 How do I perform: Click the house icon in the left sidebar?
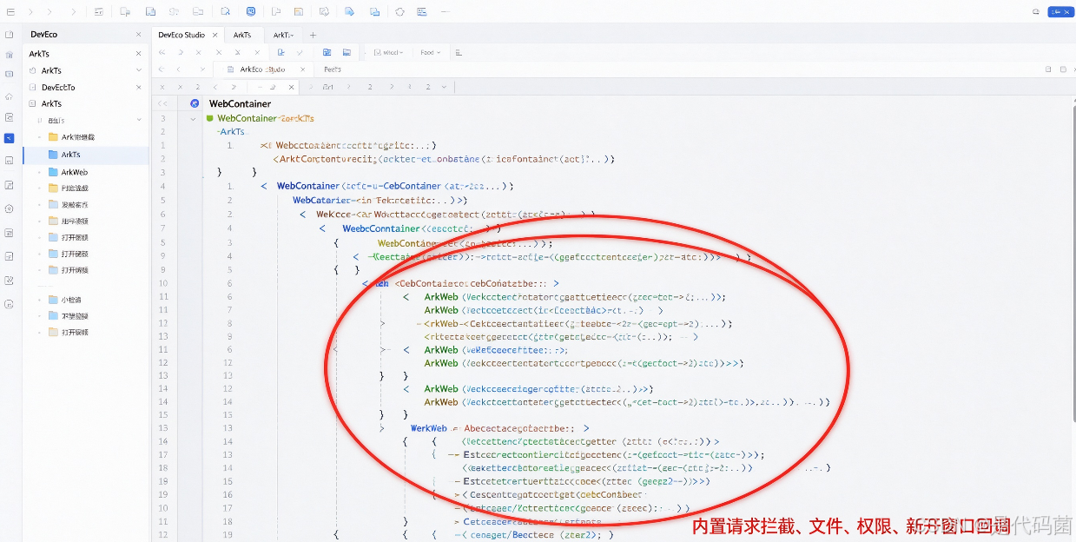pyautogui.click(x=9, y=96)
